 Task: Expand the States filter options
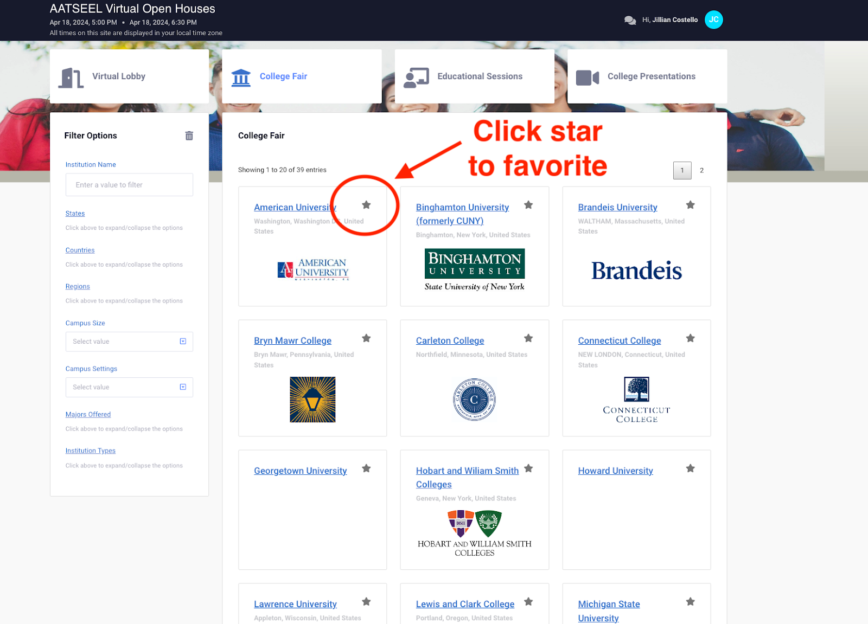pyautogui.click(x=75, y=214)
